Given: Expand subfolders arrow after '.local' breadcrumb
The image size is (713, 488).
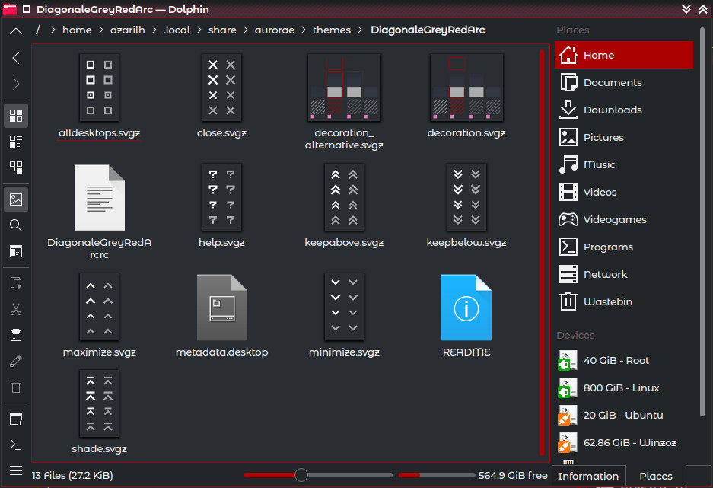Looking at the screenshot, I should [199, 30].
